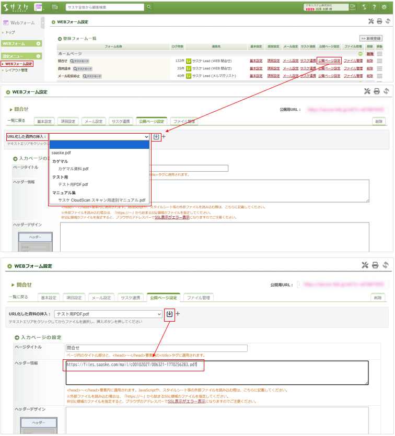Click the ヘッダー情報 textarea containing the PDF URL

(217, 372)
